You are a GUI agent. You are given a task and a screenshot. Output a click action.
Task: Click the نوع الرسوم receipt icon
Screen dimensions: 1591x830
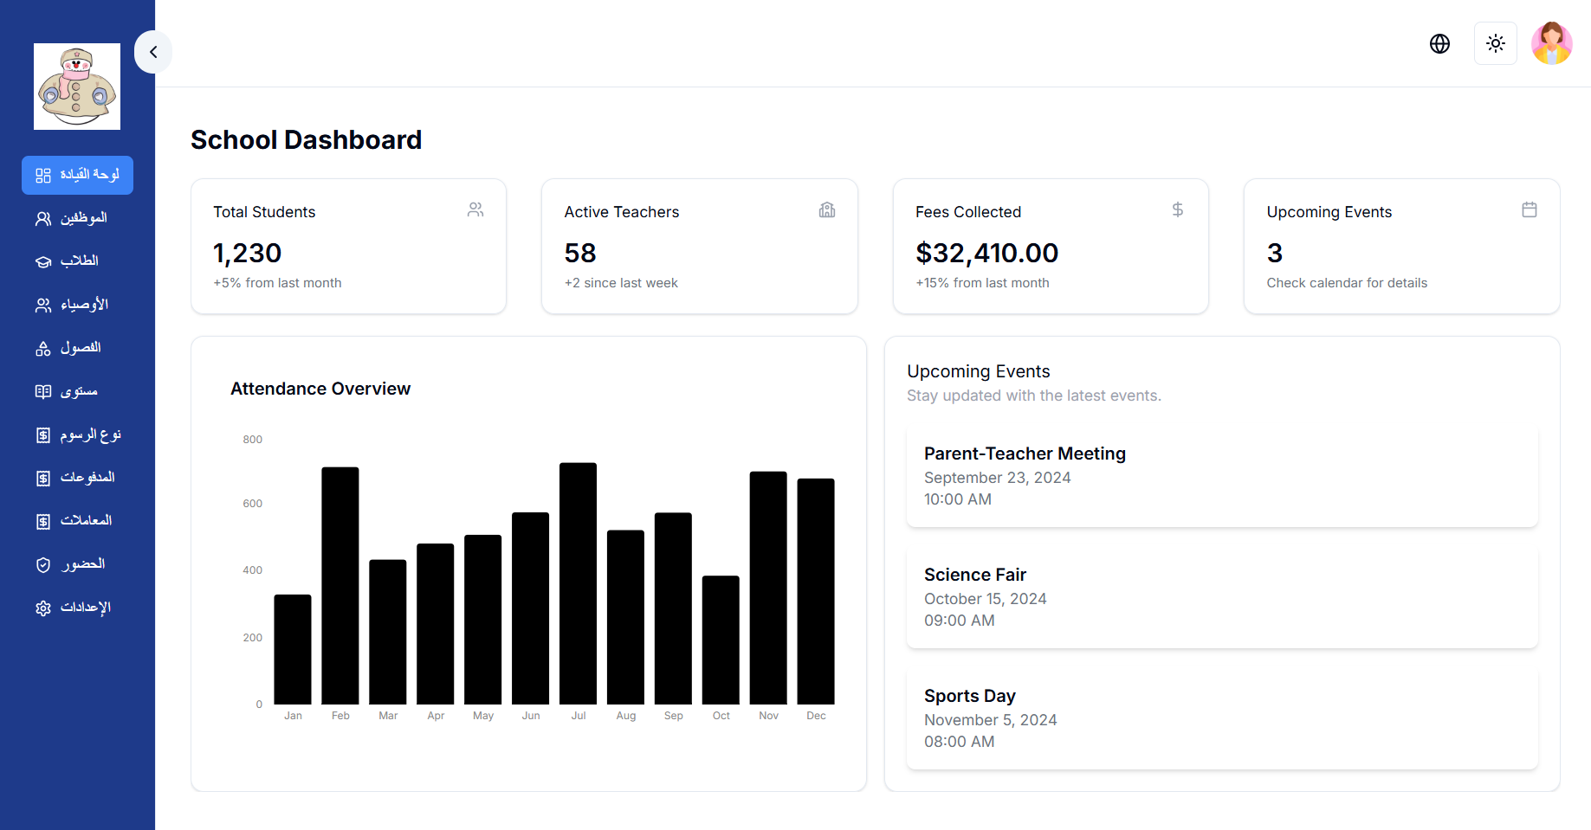[x=43, y=435]
